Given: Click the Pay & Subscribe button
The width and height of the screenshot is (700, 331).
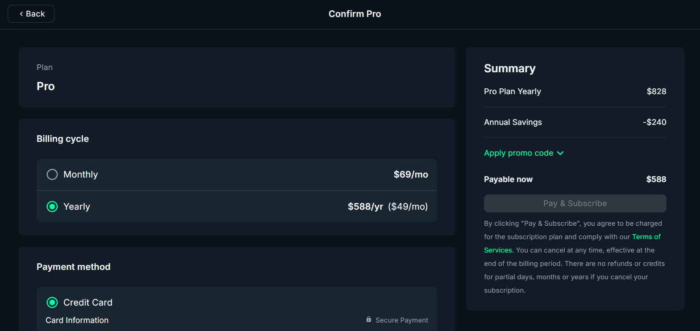Looking at the screenshot, I should (575, 203).
